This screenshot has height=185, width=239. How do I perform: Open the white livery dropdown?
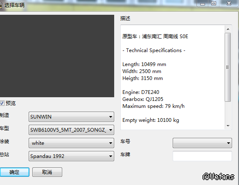click(71, 143)
